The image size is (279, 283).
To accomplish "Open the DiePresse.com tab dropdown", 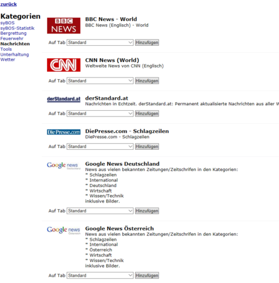I will click(x=100, y=147).
